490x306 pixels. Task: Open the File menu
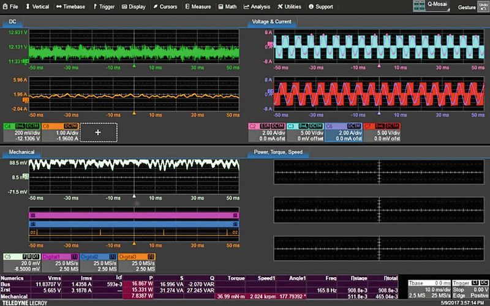[10, 7]
